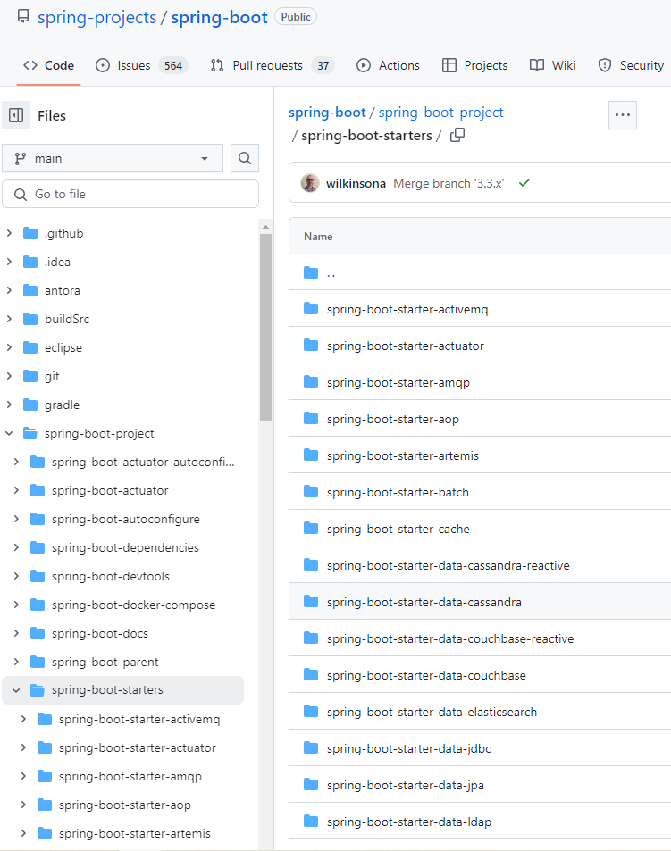Viewport: 671px width, 851px height.
Task: Select spring-boot-dependencies in tree
Action: point(125,547)
